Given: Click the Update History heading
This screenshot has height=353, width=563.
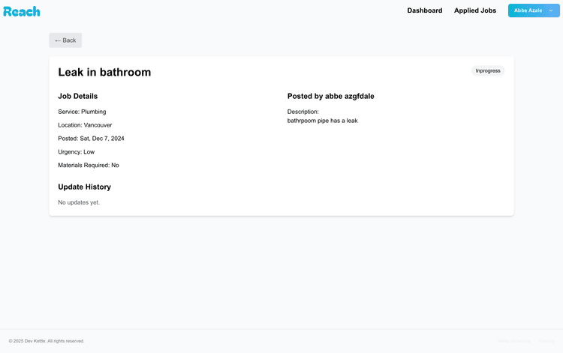Looking at the screenshot, I should pos(84,187).
